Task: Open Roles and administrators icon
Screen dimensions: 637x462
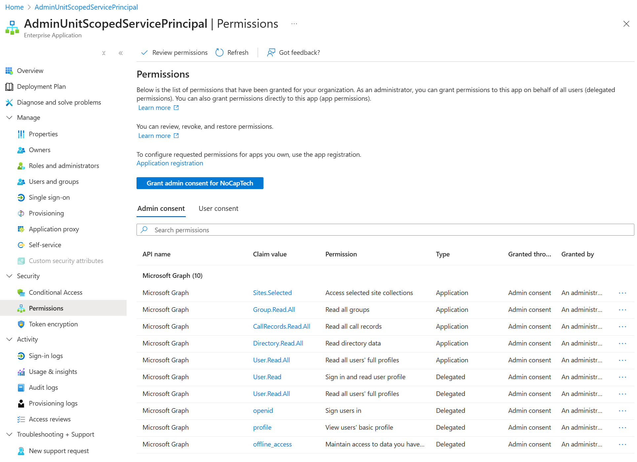Action: (x=21, y=166)
